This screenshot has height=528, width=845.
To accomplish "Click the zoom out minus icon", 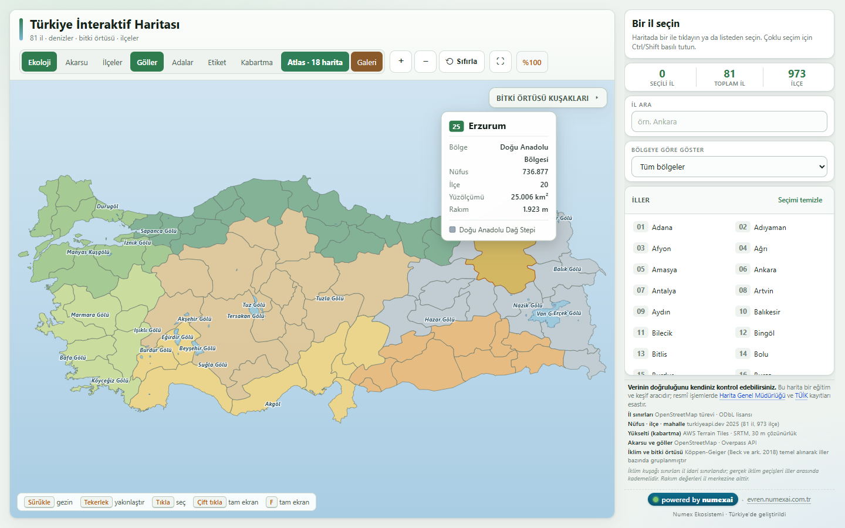I will point(425,61).
